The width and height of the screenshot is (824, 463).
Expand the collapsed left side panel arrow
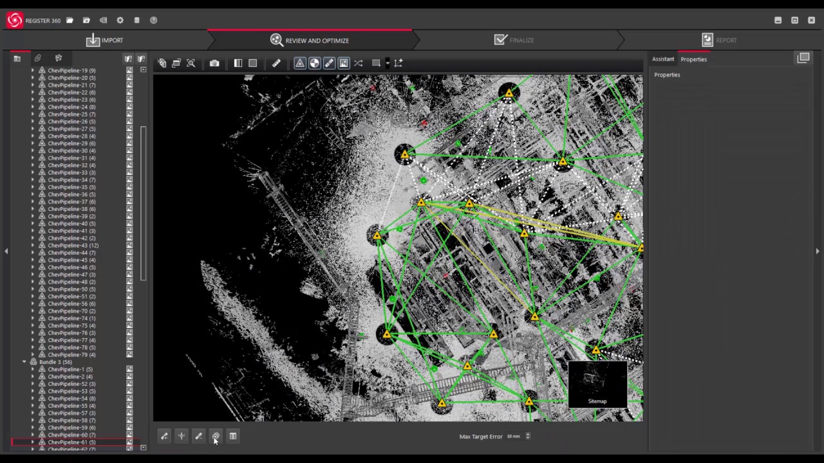point(6,251)
